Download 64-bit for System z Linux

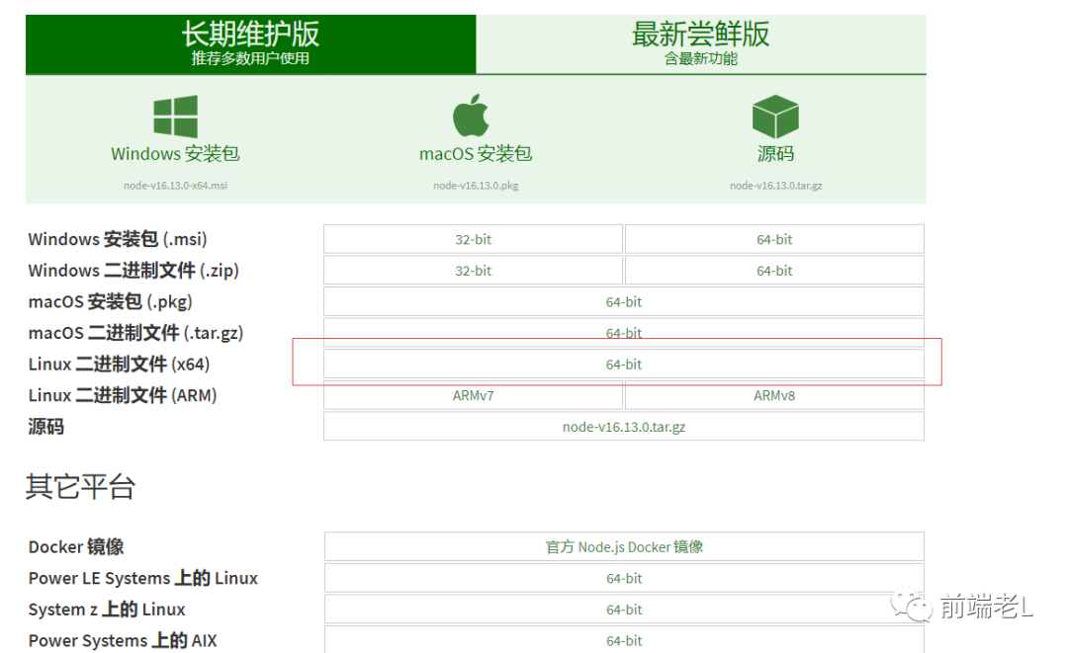pyautogui.click(x=624, y=610)
